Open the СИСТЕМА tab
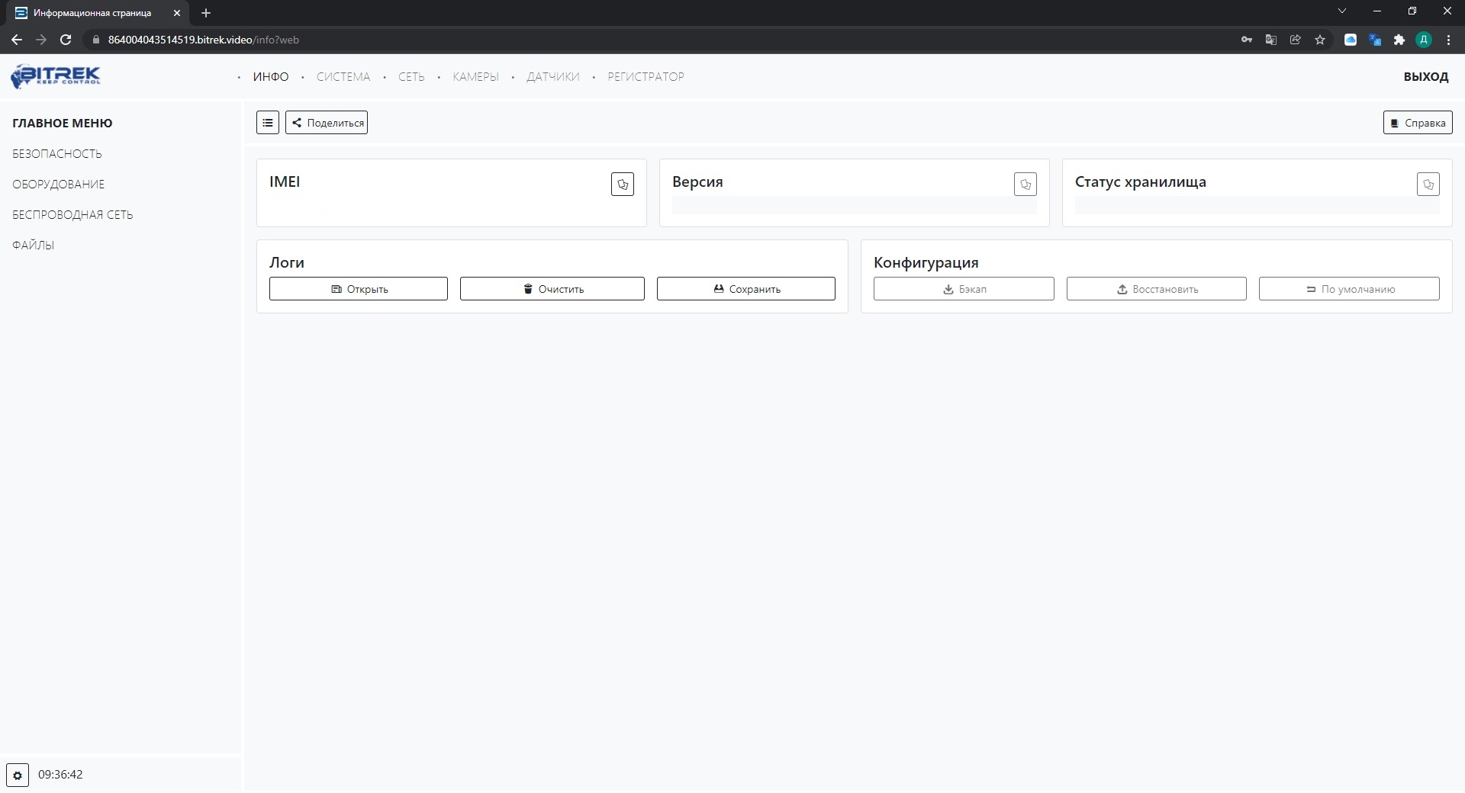 tap(343, 77)
